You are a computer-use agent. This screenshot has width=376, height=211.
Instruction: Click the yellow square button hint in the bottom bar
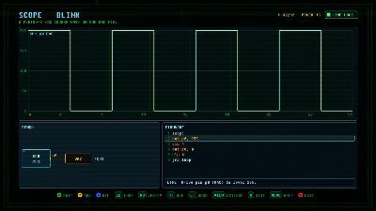[x=80, y=195]
